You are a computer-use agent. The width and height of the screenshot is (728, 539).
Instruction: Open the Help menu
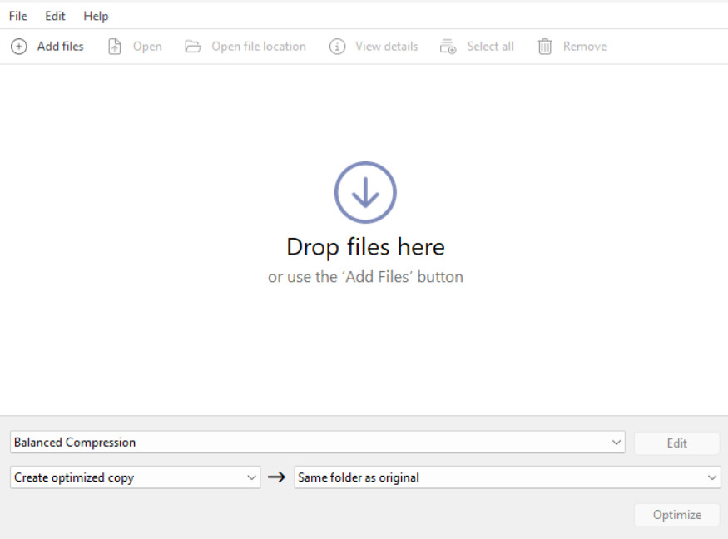tap(96, 16)
